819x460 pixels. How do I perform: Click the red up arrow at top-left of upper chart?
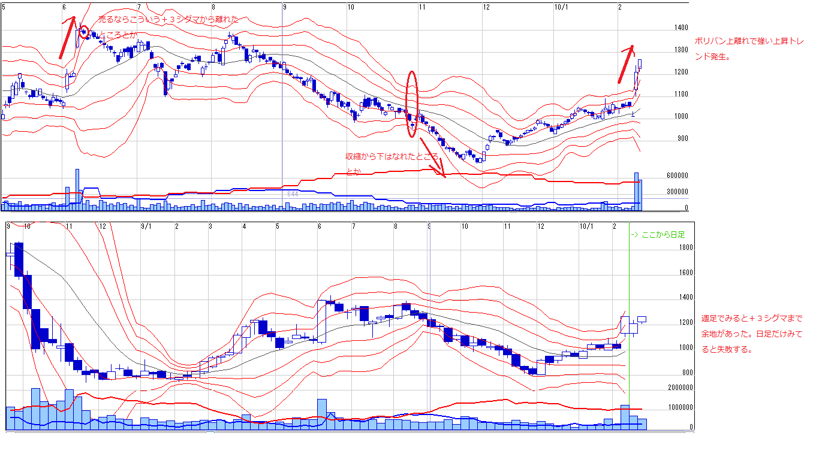click(x=67, y=37)
